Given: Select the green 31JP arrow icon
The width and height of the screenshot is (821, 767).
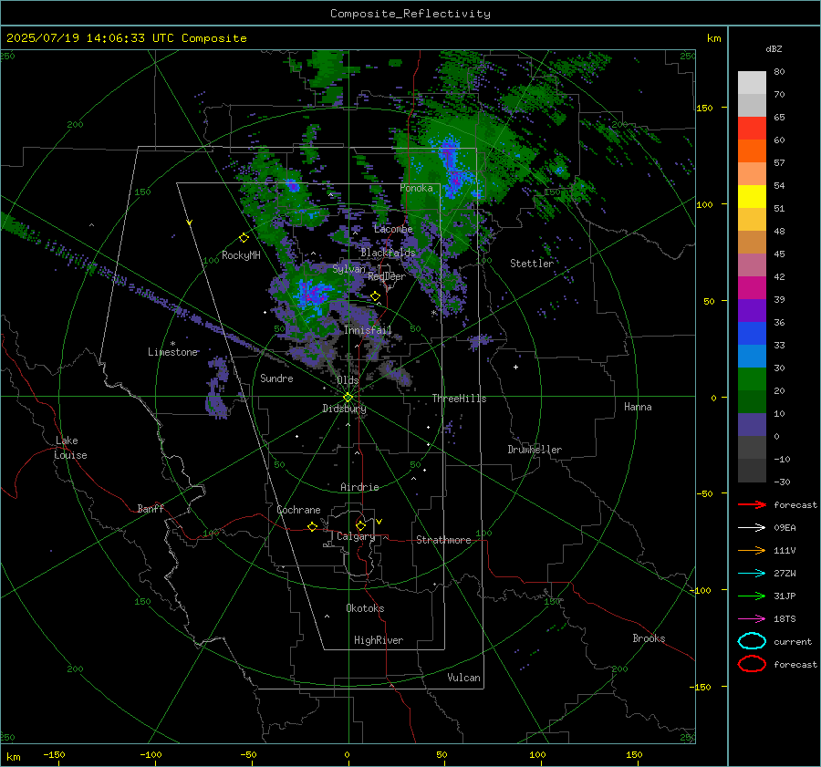Looking at the screenshot, I should click(752, 596).
